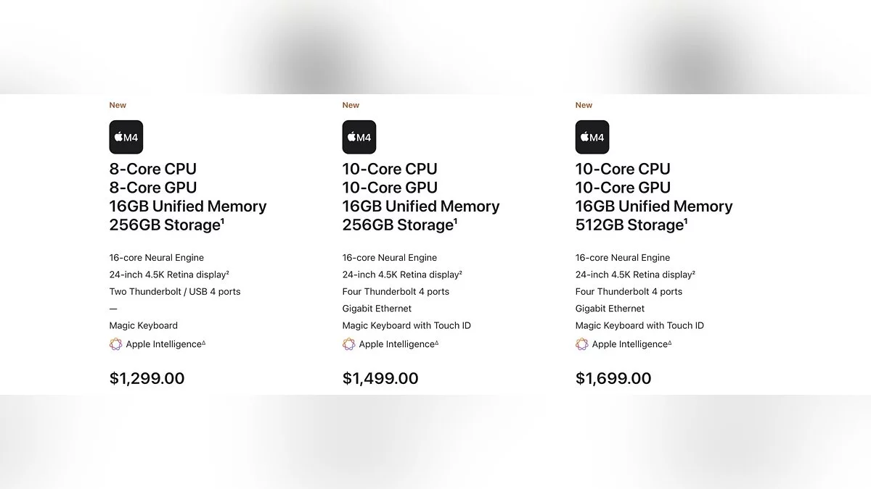The width and height of the screenshot is (871, 489).
Task: Select the $1,499.00 price
Action: tap(380, 378)
